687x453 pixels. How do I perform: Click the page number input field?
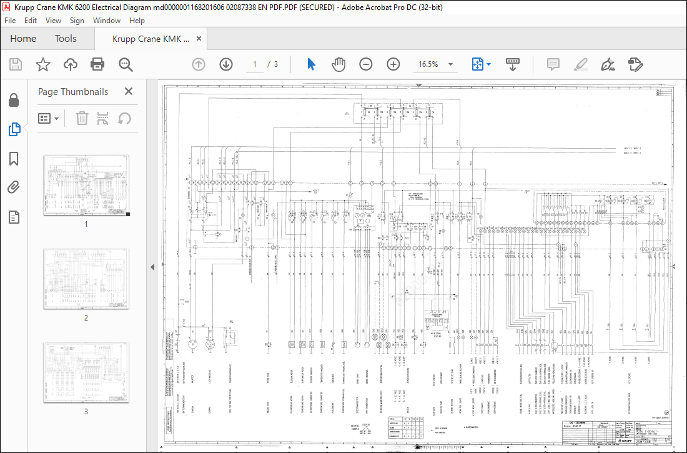(255, 64)
